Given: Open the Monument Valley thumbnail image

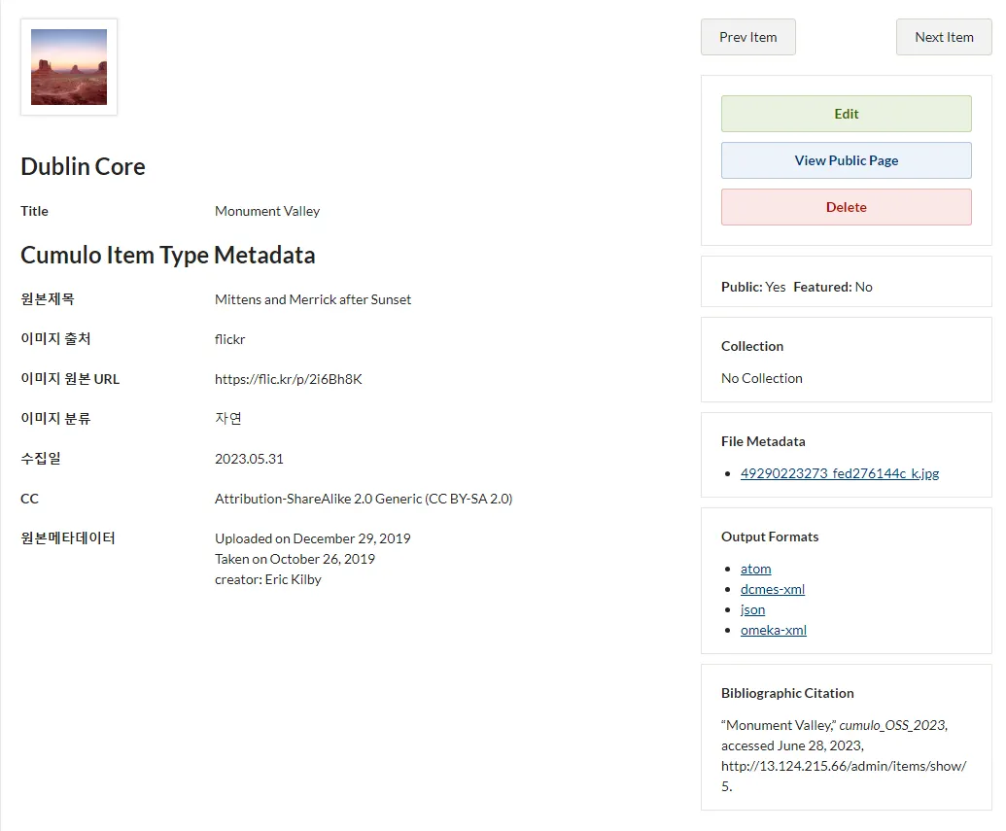Looking at the screenshot, I should (69, 67).
